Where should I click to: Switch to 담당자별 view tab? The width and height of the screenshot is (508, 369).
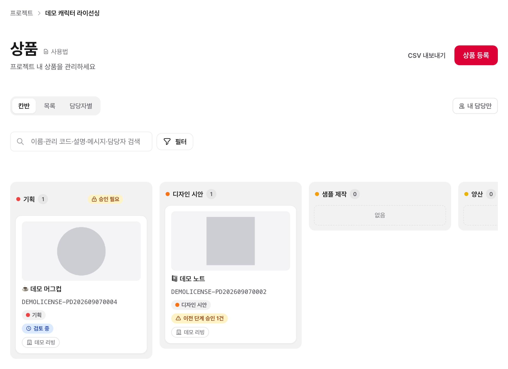point(81,106)
